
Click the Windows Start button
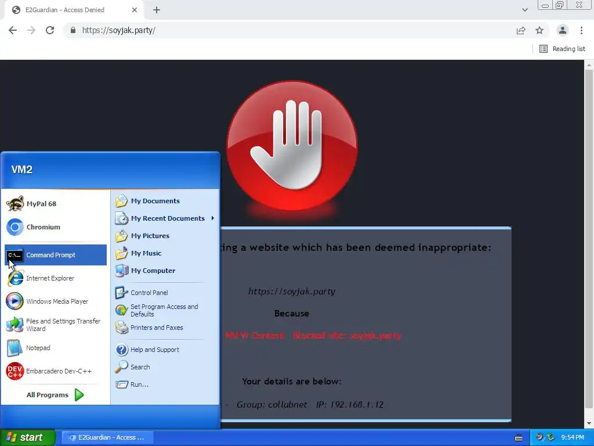tap(27, 437)
